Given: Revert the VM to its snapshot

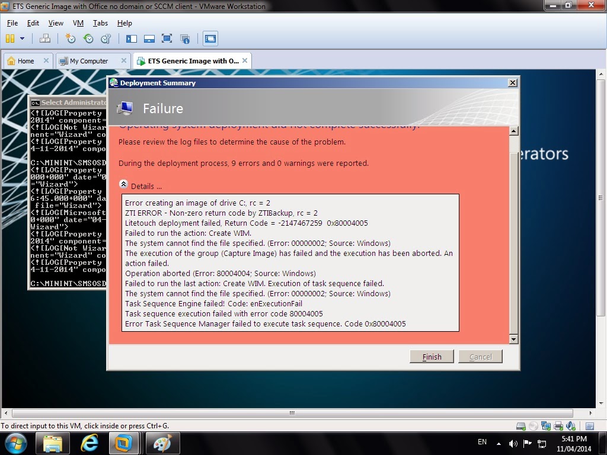Looking at the screenshot, I should (x=88, y=39).
